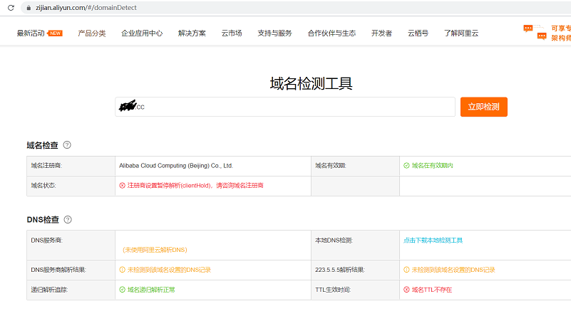Click the NEW badge next to 最新活动
Image resolution: width=571 pixels, height=311 pixels.
coord(55,33)
